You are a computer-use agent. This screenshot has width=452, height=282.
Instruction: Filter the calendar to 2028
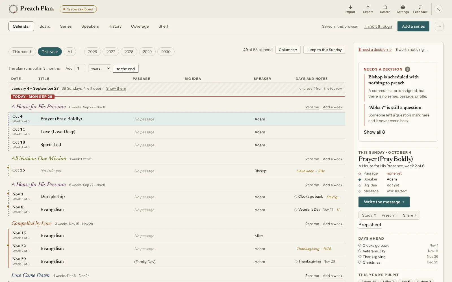point(129,52)
